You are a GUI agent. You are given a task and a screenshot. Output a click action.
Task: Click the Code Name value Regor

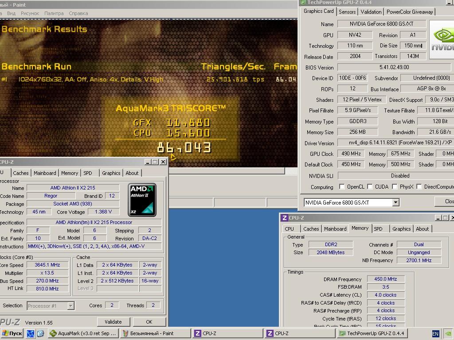pos(51,196)
